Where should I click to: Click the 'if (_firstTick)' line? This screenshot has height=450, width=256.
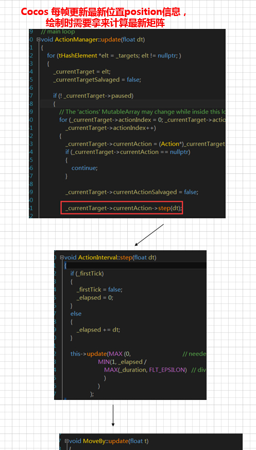[87, 274]
